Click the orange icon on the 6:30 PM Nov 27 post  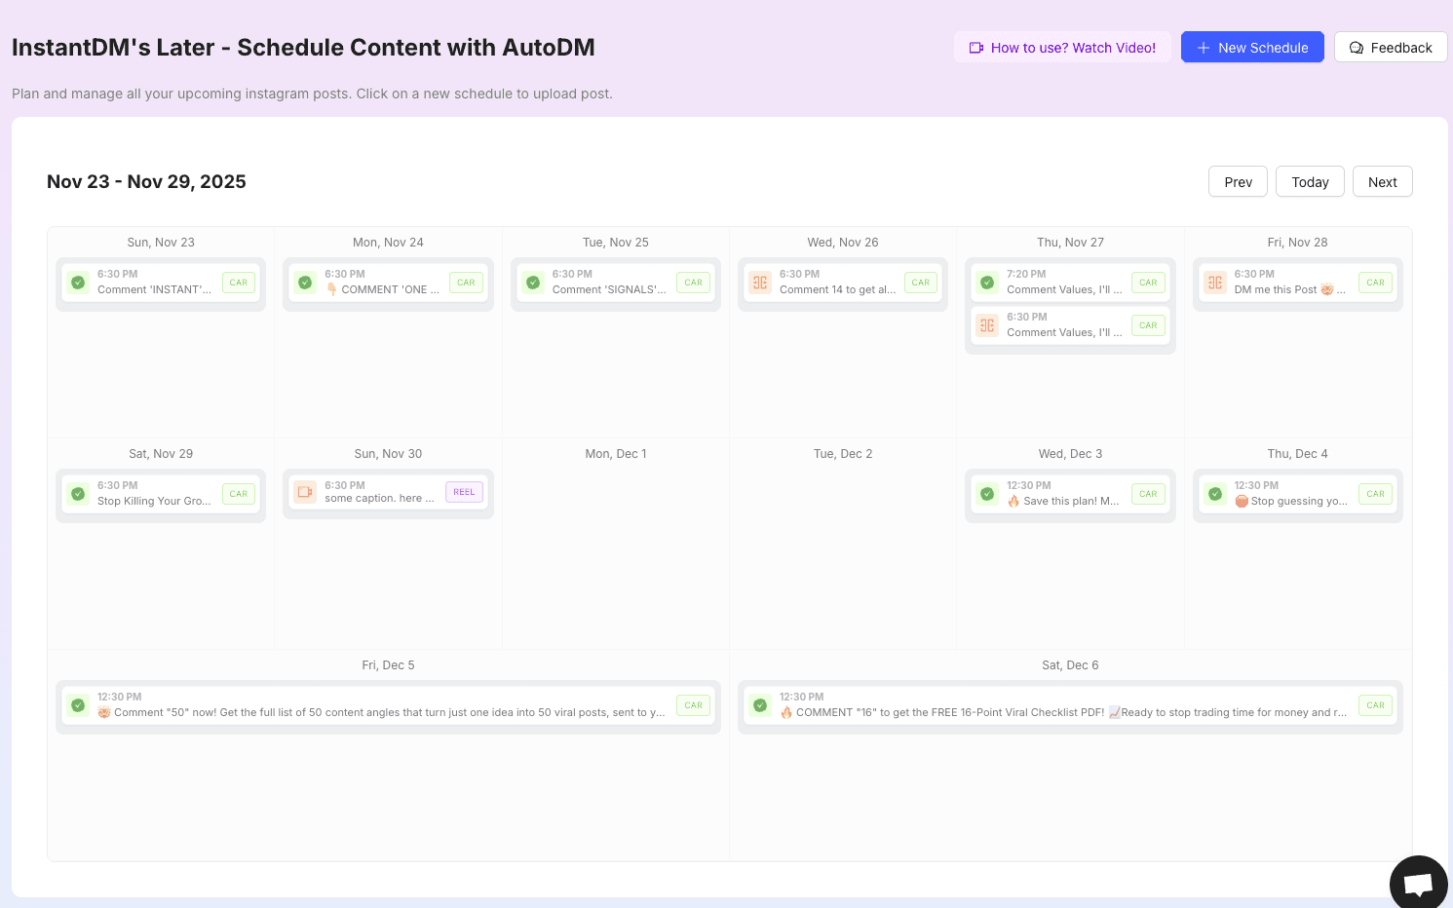tap(987, 325)
